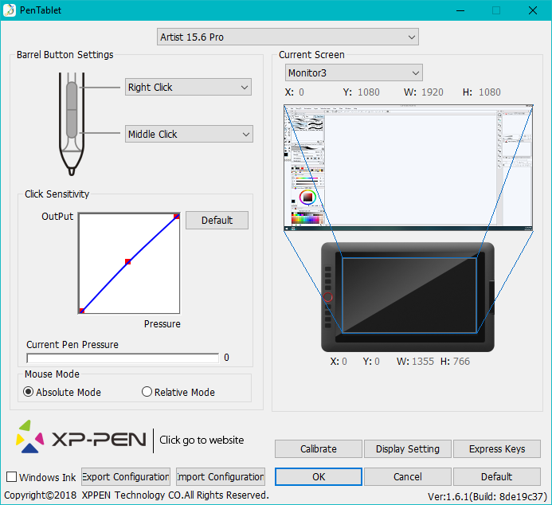Open the Middle Click barrel button dropdown
The width and height of the screenshot is (552, 505).
[x=189, y=134]
